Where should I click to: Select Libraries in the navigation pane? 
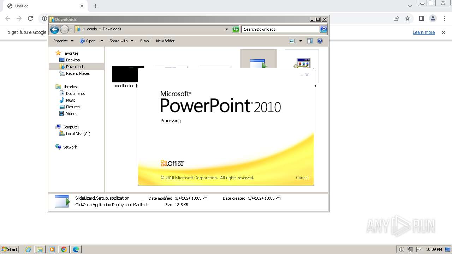point(70,87)
